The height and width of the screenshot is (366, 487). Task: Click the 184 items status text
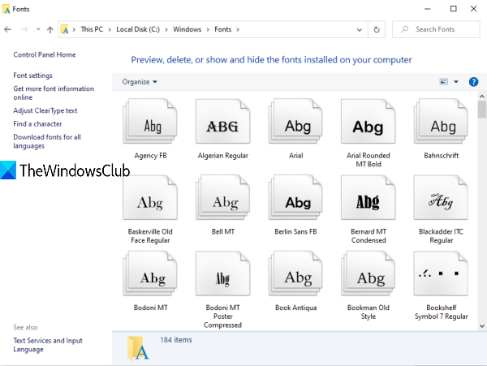176,340
